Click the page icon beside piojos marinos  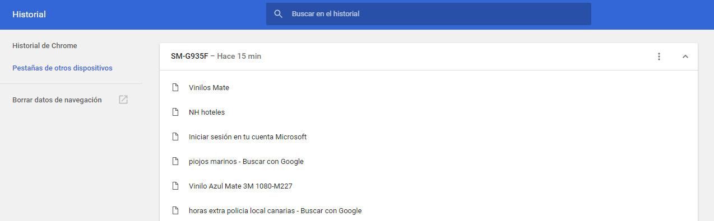click(x=175, y=161)
